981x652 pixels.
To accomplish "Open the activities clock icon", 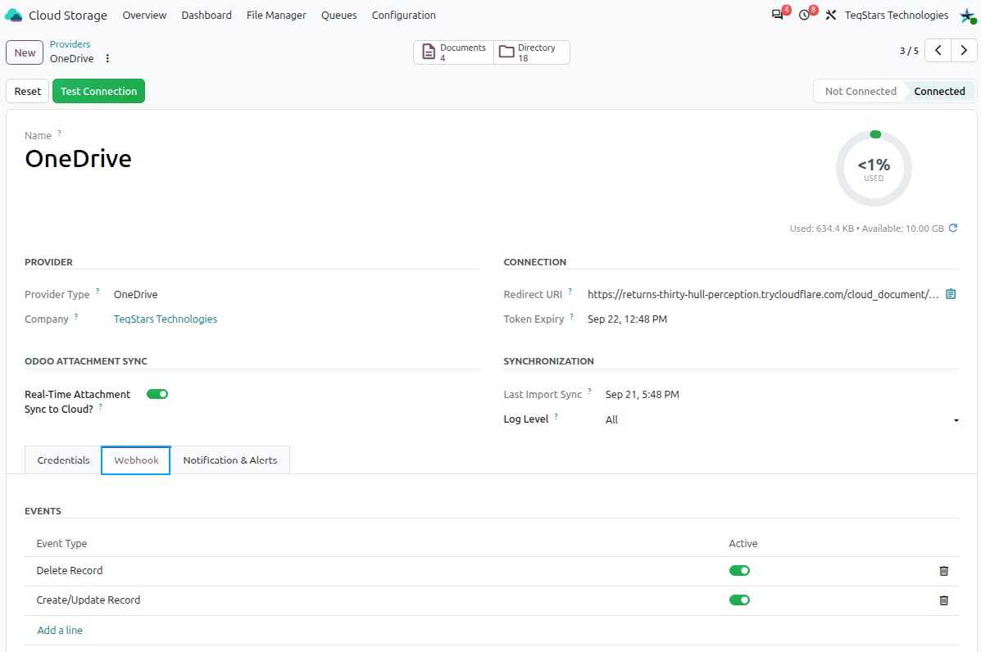I will pyautogui.click(x=805, y=15).
